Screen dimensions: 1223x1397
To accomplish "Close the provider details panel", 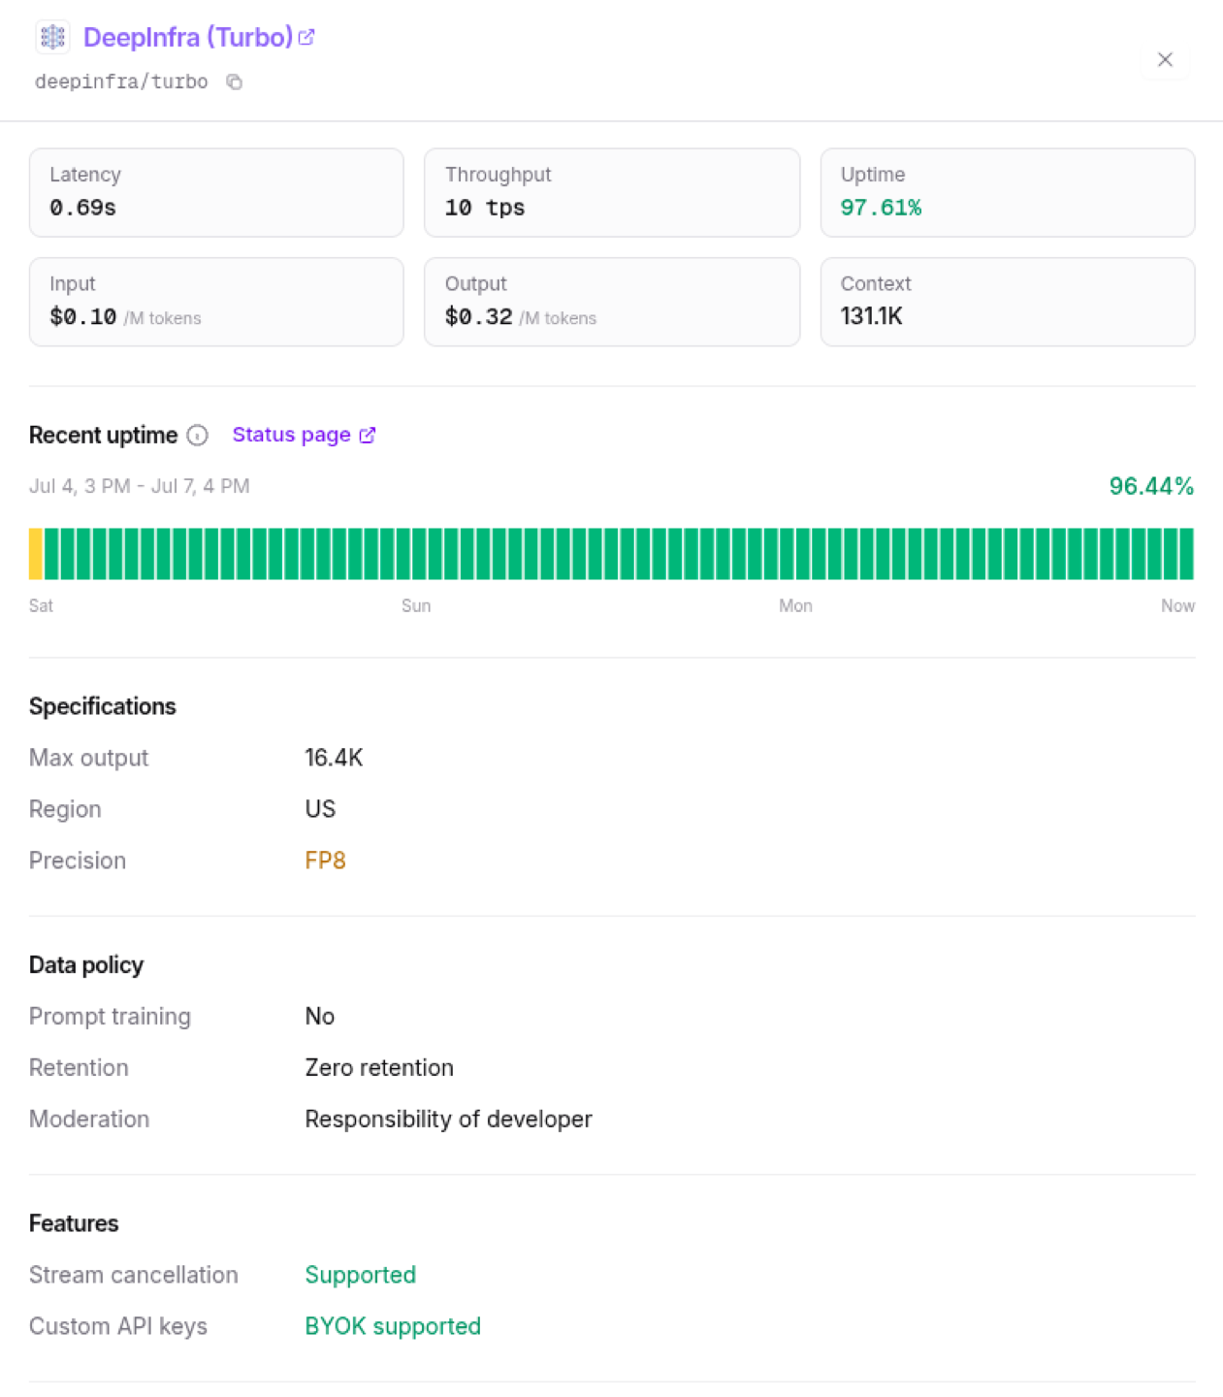I will click(1165, 59).
